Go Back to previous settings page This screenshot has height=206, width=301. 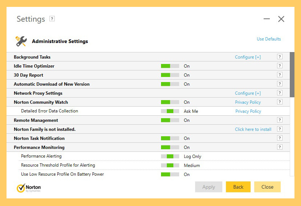pos(238,187)
